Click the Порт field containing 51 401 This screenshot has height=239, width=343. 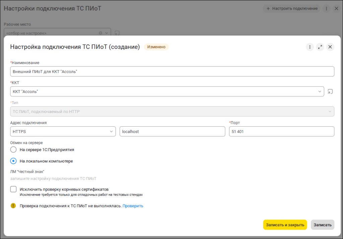pyautogui.click(x=281, y=132)
